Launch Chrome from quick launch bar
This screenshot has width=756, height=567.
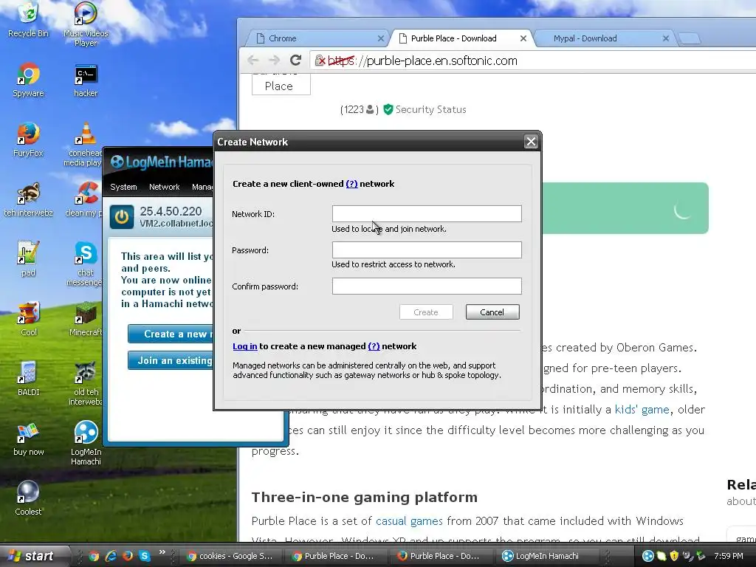click(94, 556)
